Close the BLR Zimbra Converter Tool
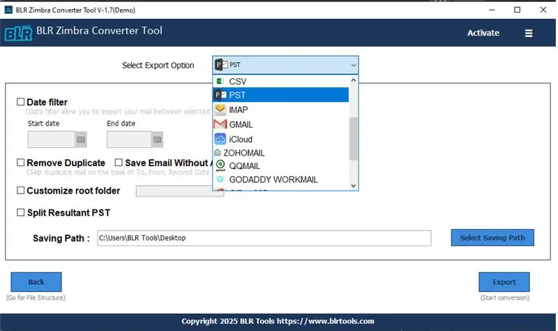The image size is (558, 331). tap(543, 10)
